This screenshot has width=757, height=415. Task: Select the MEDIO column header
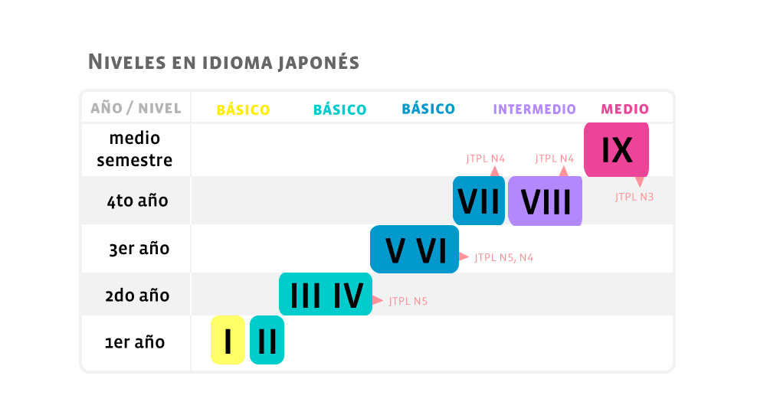tap(624, 109)
